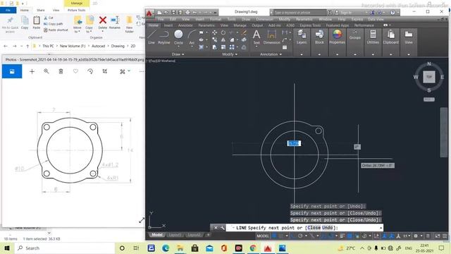
Task: Click the Close option in command line
Action: pos(314,228)
